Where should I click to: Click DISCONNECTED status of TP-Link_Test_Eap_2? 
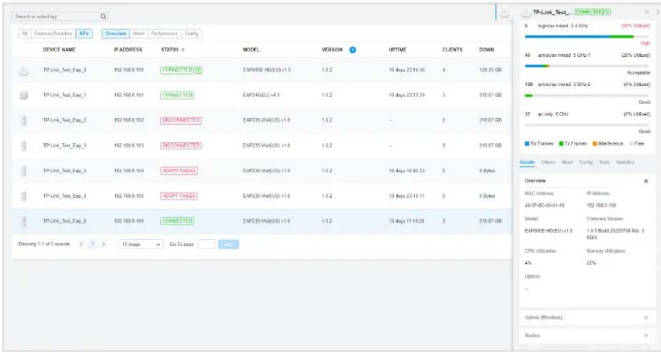[180, 120]
